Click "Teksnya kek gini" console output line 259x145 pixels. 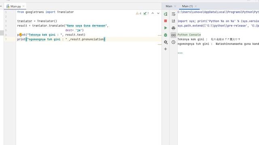tap(209, 39)
